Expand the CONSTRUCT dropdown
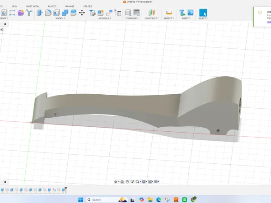 coord(151,18)
